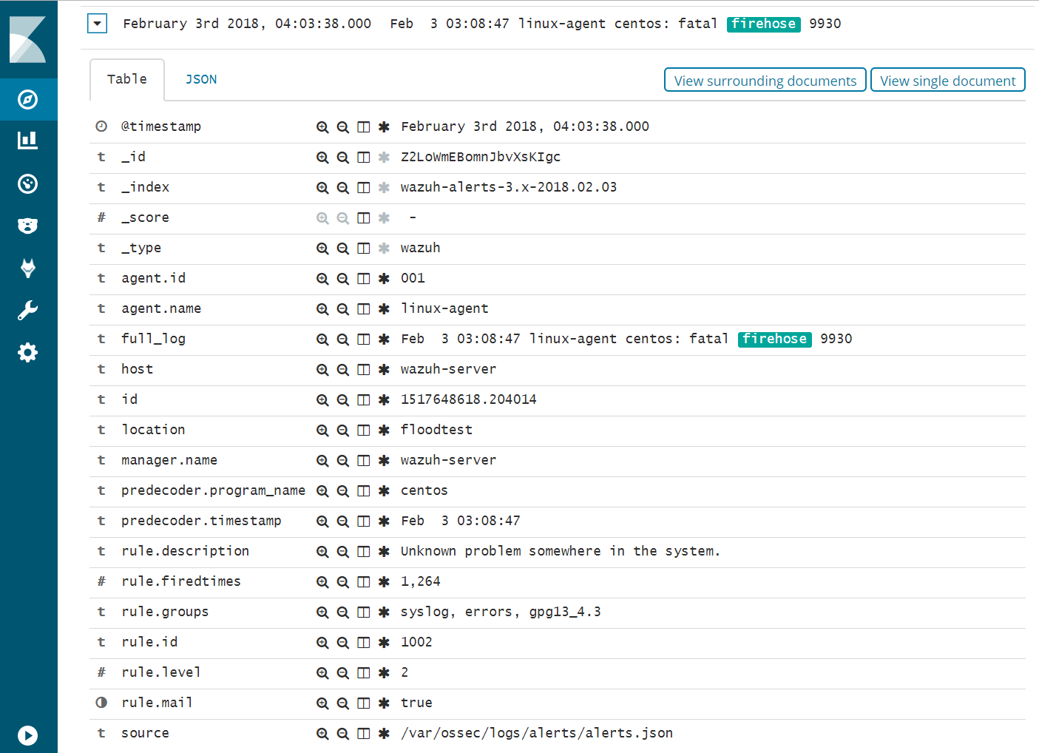
Task: Open Timelion from the sidebar
Action: [x=28, y=226]
